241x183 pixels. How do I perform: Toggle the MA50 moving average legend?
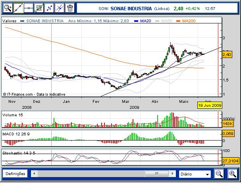point(164,21)
